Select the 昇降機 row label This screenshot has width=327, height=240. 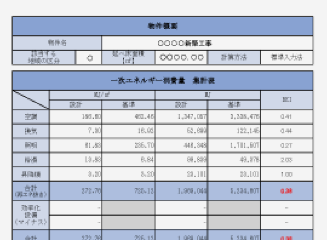point(31,175)
